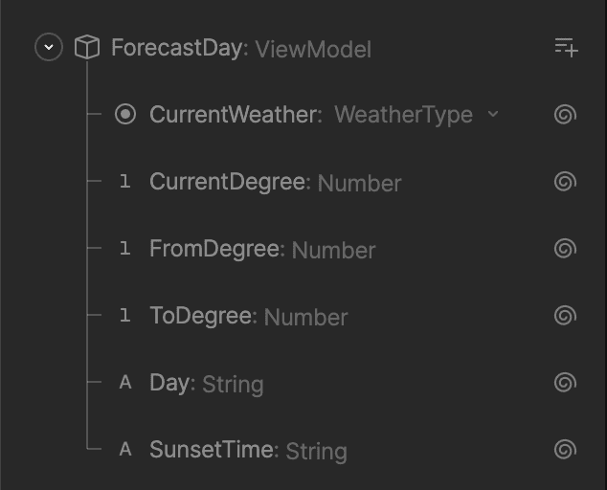Select the FromDegree property row
This screenshot has height=490, width=607.
(x=216, y=249)
